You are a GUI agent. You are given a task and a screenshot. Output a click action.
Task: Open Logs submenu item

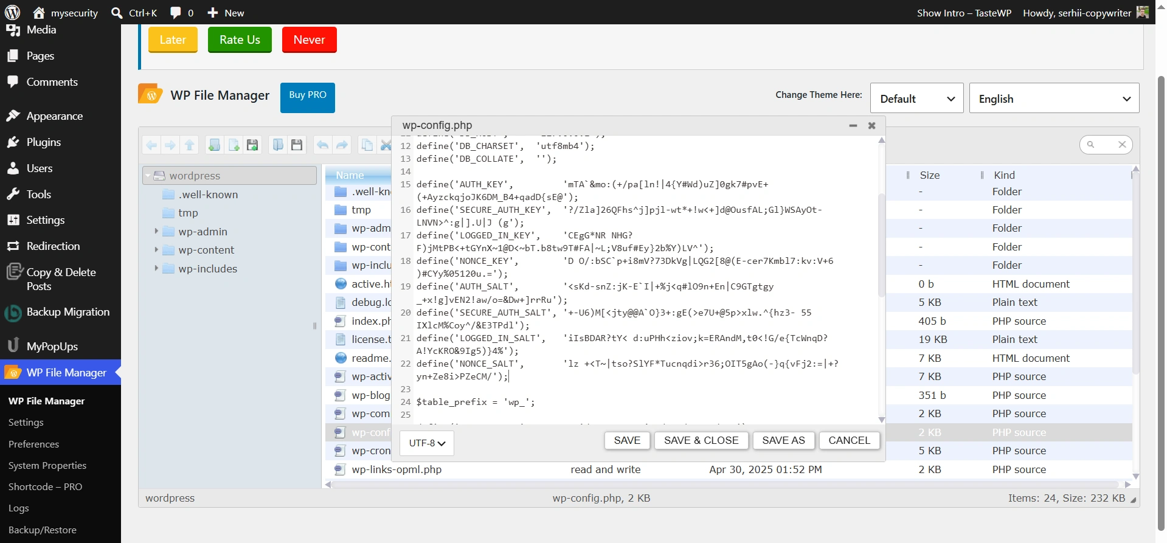click(19, 508)
